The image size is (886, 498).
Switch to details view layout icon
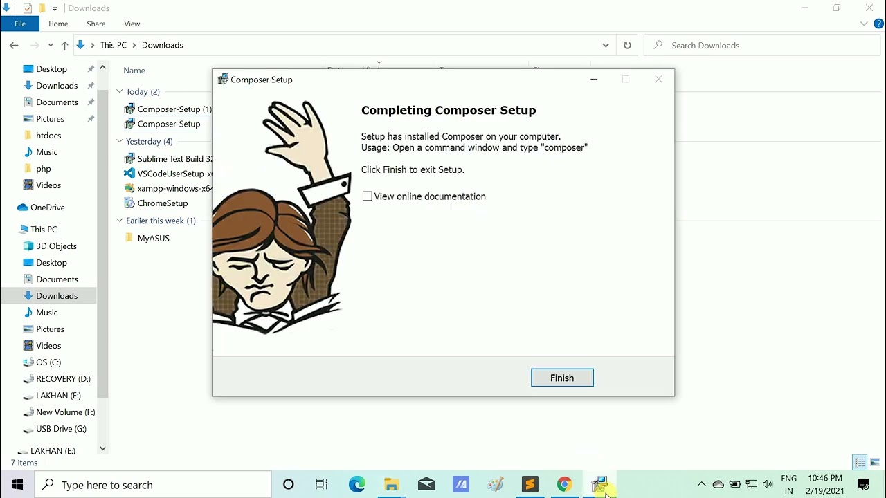pyautogui.click(x=860, y=462)
